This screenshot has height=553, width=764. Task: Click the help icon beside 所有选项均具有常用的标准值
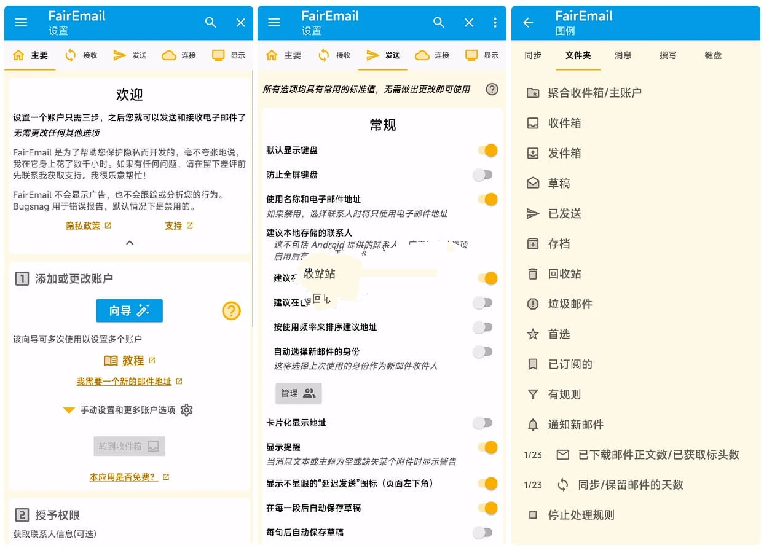[492, 89]
